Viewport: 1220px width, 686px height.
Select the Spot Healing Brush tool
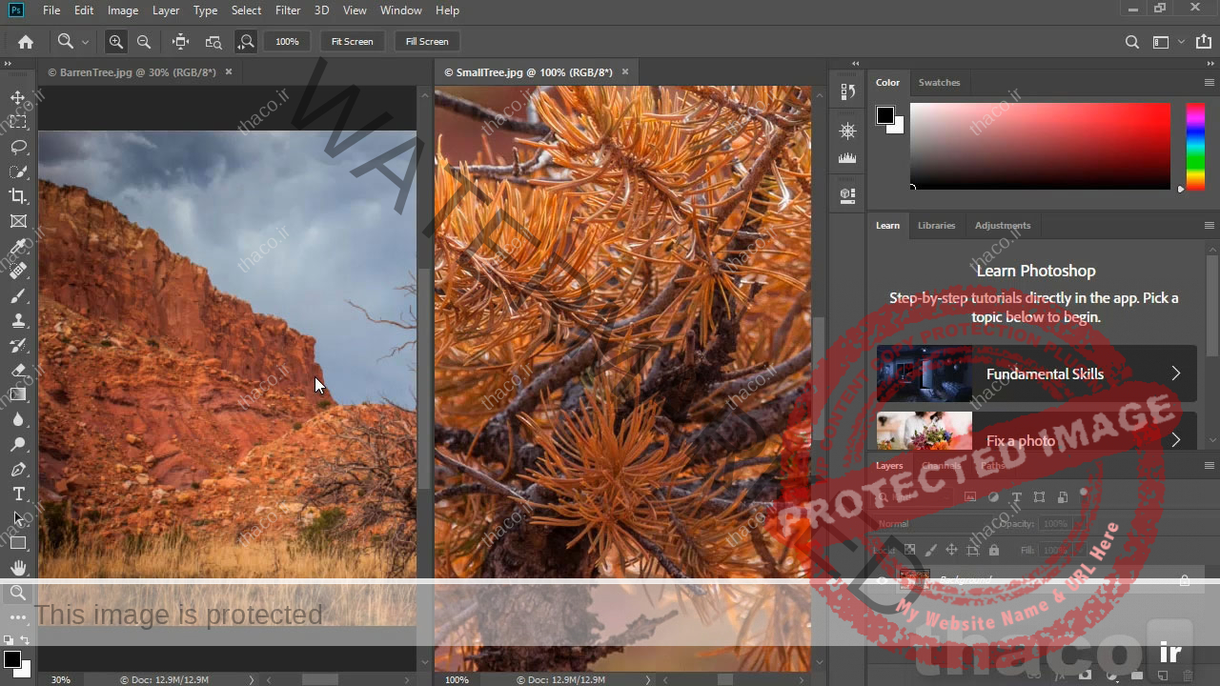tap(18, 271)
